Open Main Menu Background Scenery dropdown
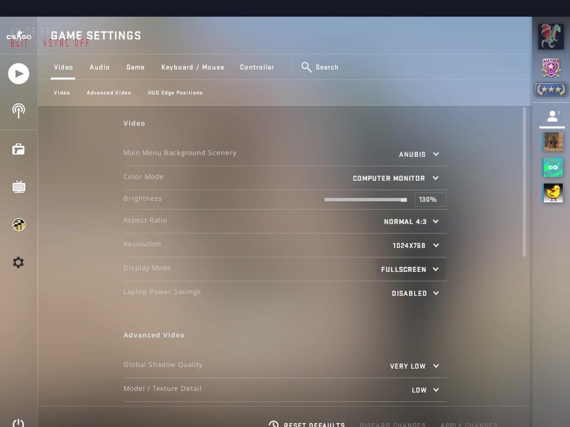 pyautogui.click(x=419, y=155)
